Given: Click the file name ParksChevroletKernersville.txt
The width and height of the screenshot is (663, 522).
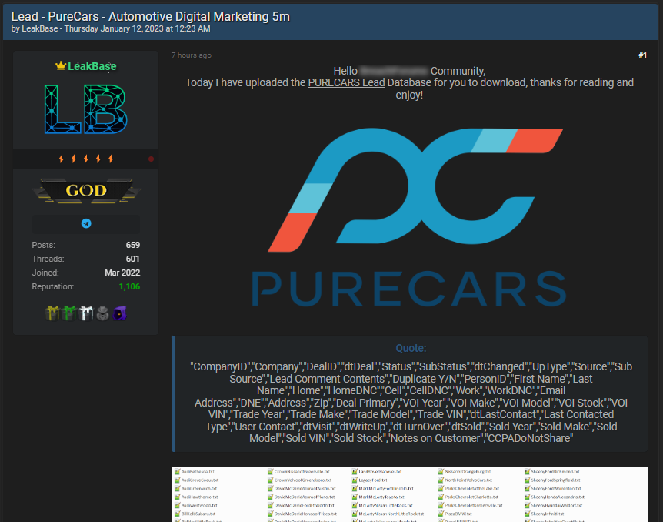Looking at the screenshot, I should pos(474,505).
